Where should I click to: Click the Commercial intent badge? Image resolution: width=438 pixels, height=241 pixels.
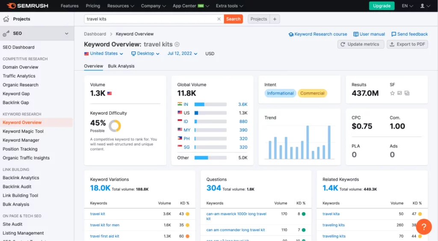point(312,93)
